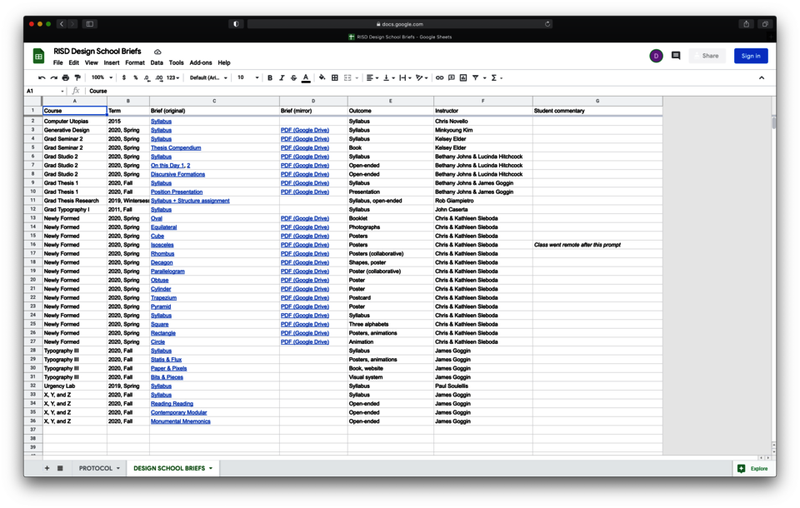Open the vertical align dropdown
Image resolution: width=800 pixels, height=508 pixels.
(x=389, y=77)
